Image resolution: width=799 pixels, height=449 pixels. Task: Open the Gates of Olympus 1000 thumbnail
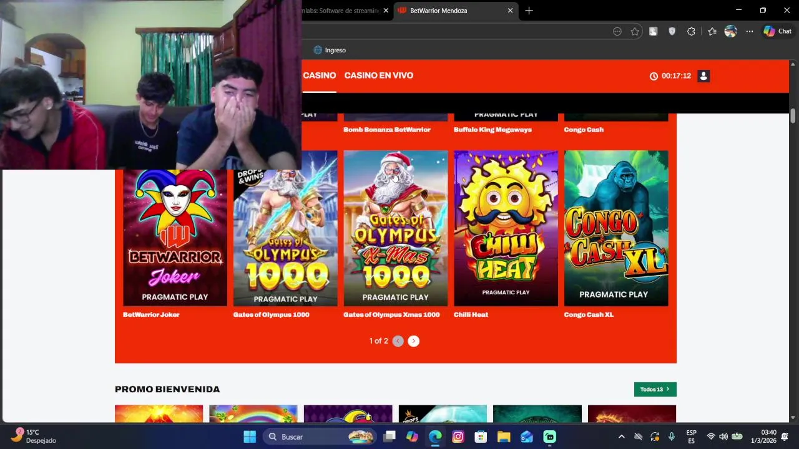tap(285, 237)
